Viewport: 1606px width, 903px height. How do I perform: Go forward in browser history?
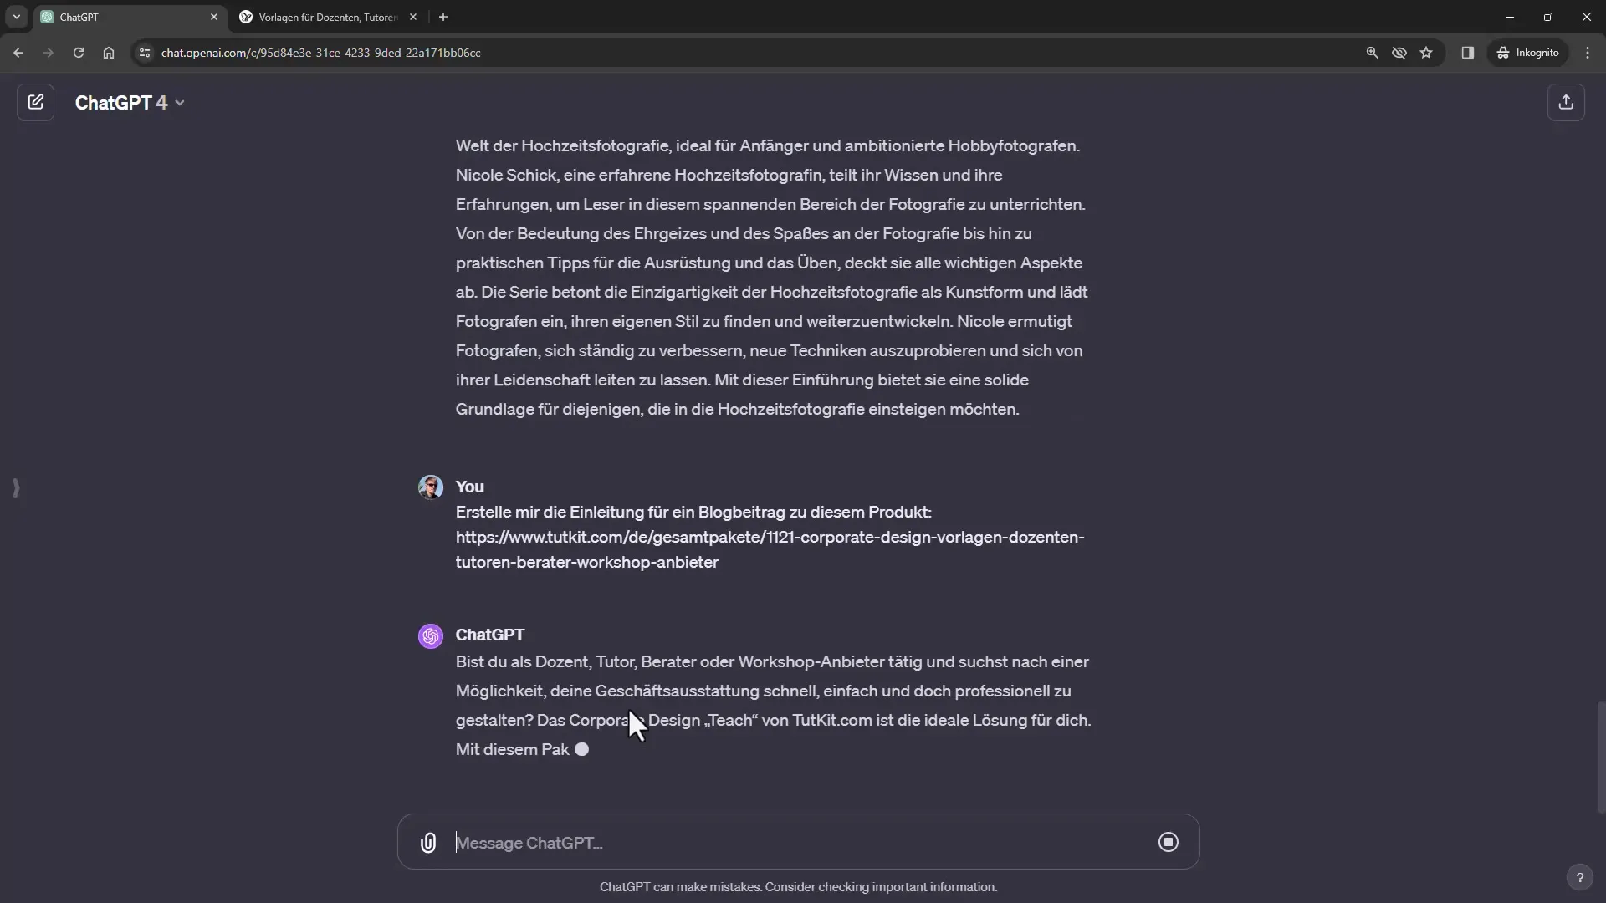point(48,53)
